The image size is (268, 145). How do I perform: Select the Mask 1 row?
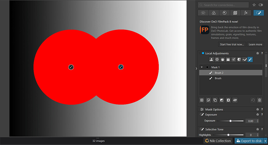[231, 67]
